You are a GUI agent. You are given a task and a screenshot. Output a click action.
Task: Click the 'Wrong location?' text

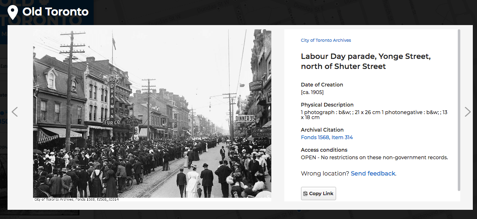tap(324, 173)
